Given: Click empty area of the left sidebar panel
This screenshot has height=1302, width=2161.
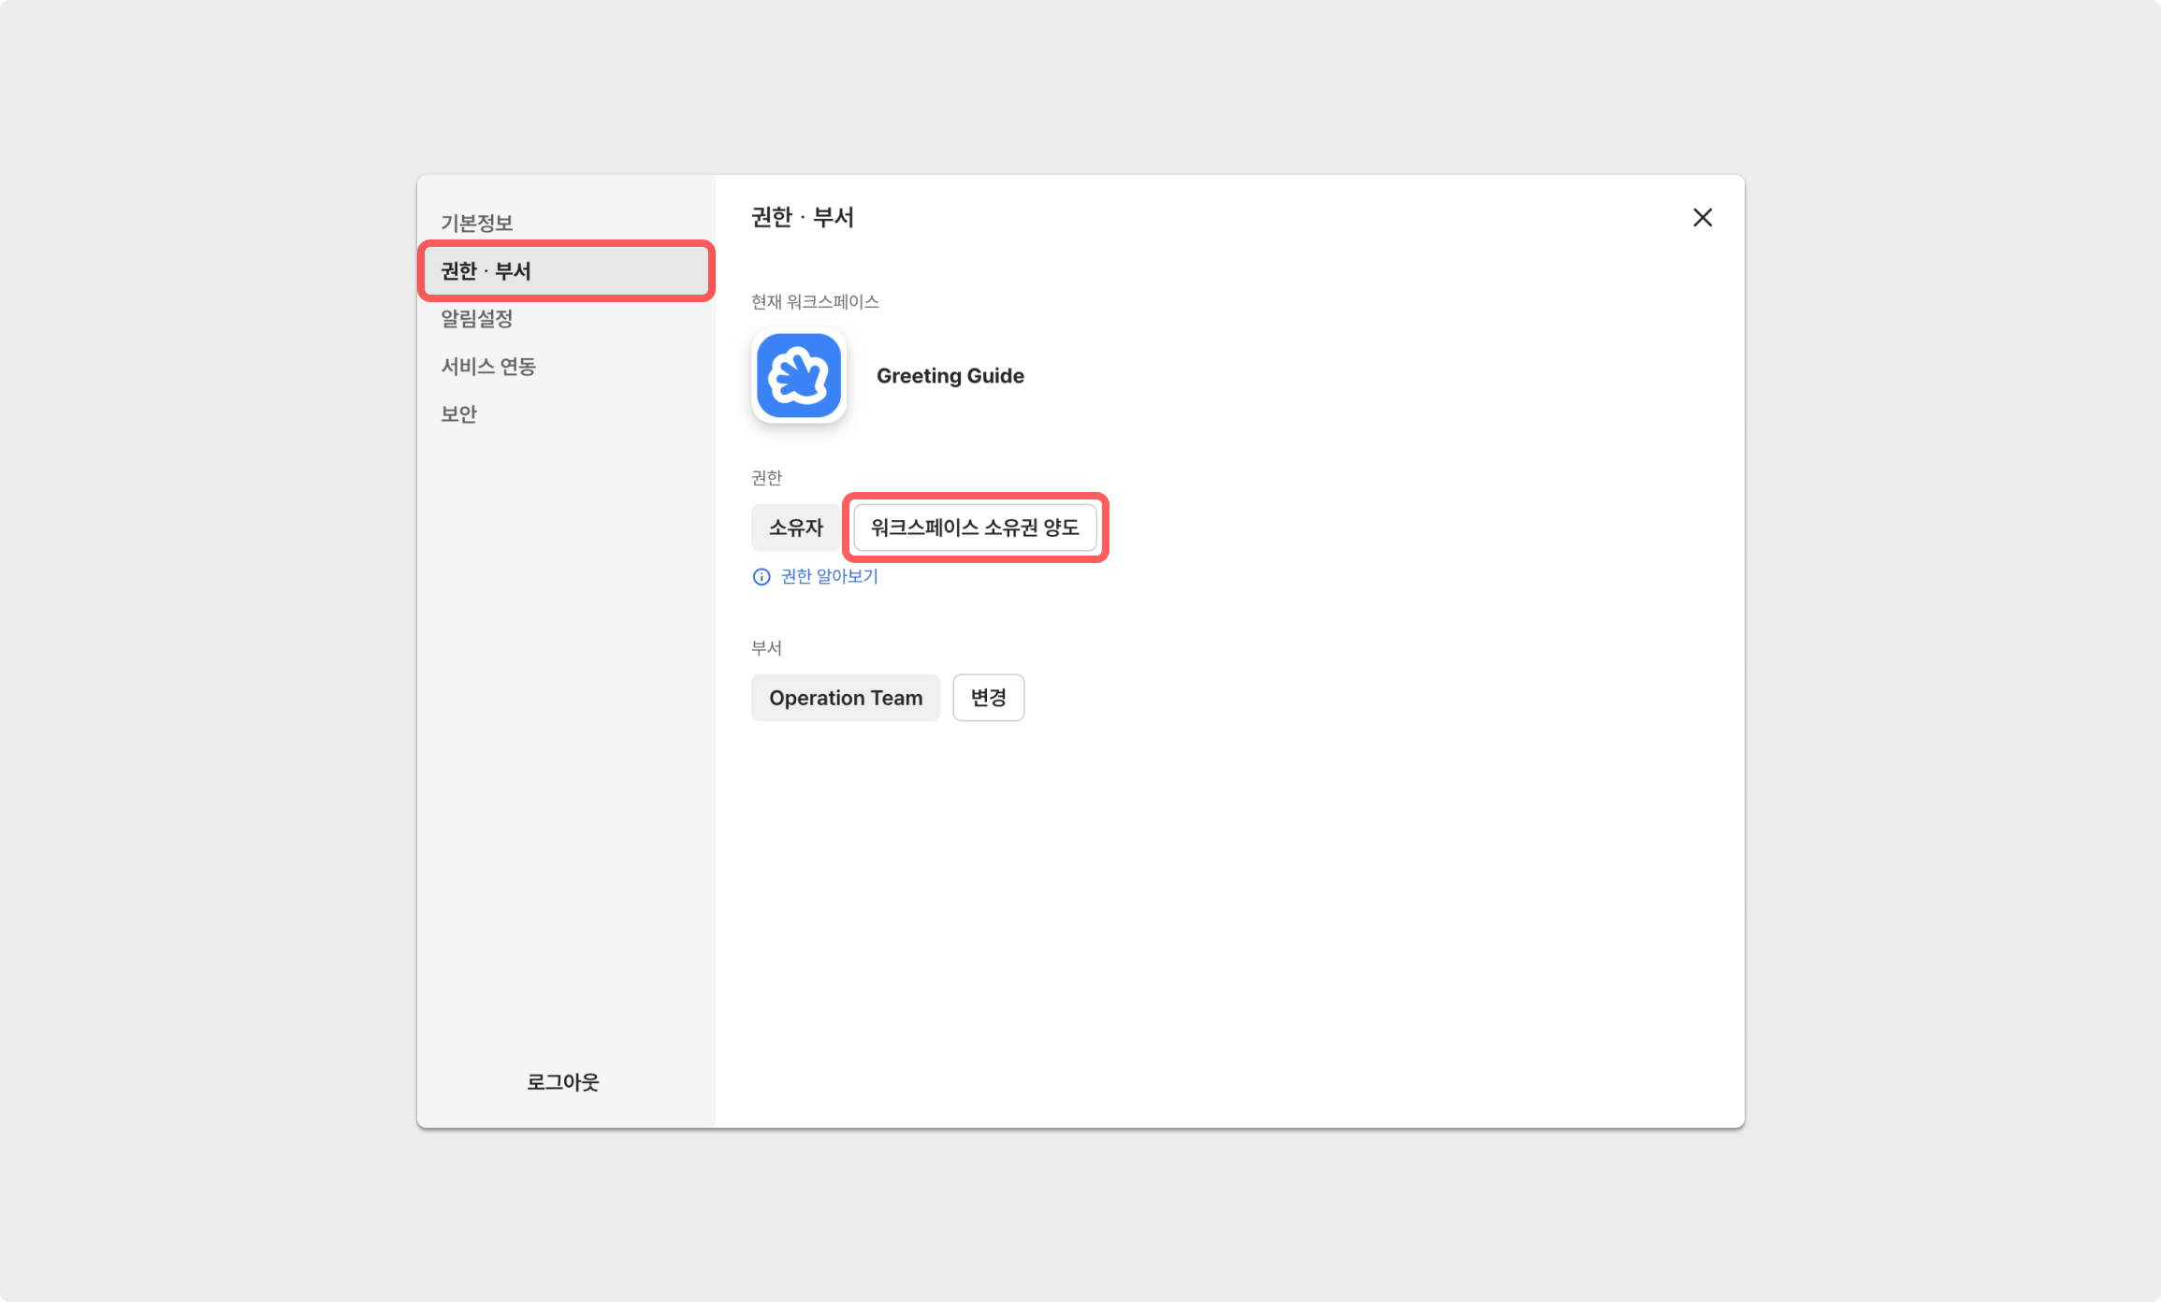Looking at the screenshot, I should [565, 748].
